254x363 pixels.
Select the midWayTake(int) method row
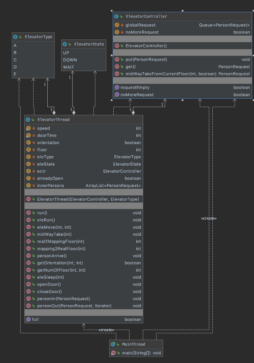pyautogui.click(x=84, y=234)
